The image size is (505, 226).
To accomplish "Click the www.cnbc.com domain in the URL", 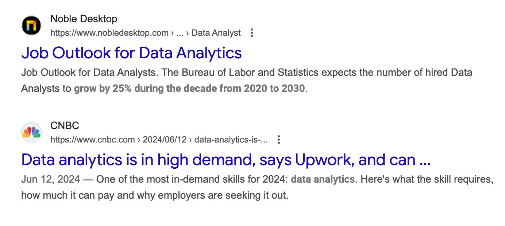I will tap(93, 140).
